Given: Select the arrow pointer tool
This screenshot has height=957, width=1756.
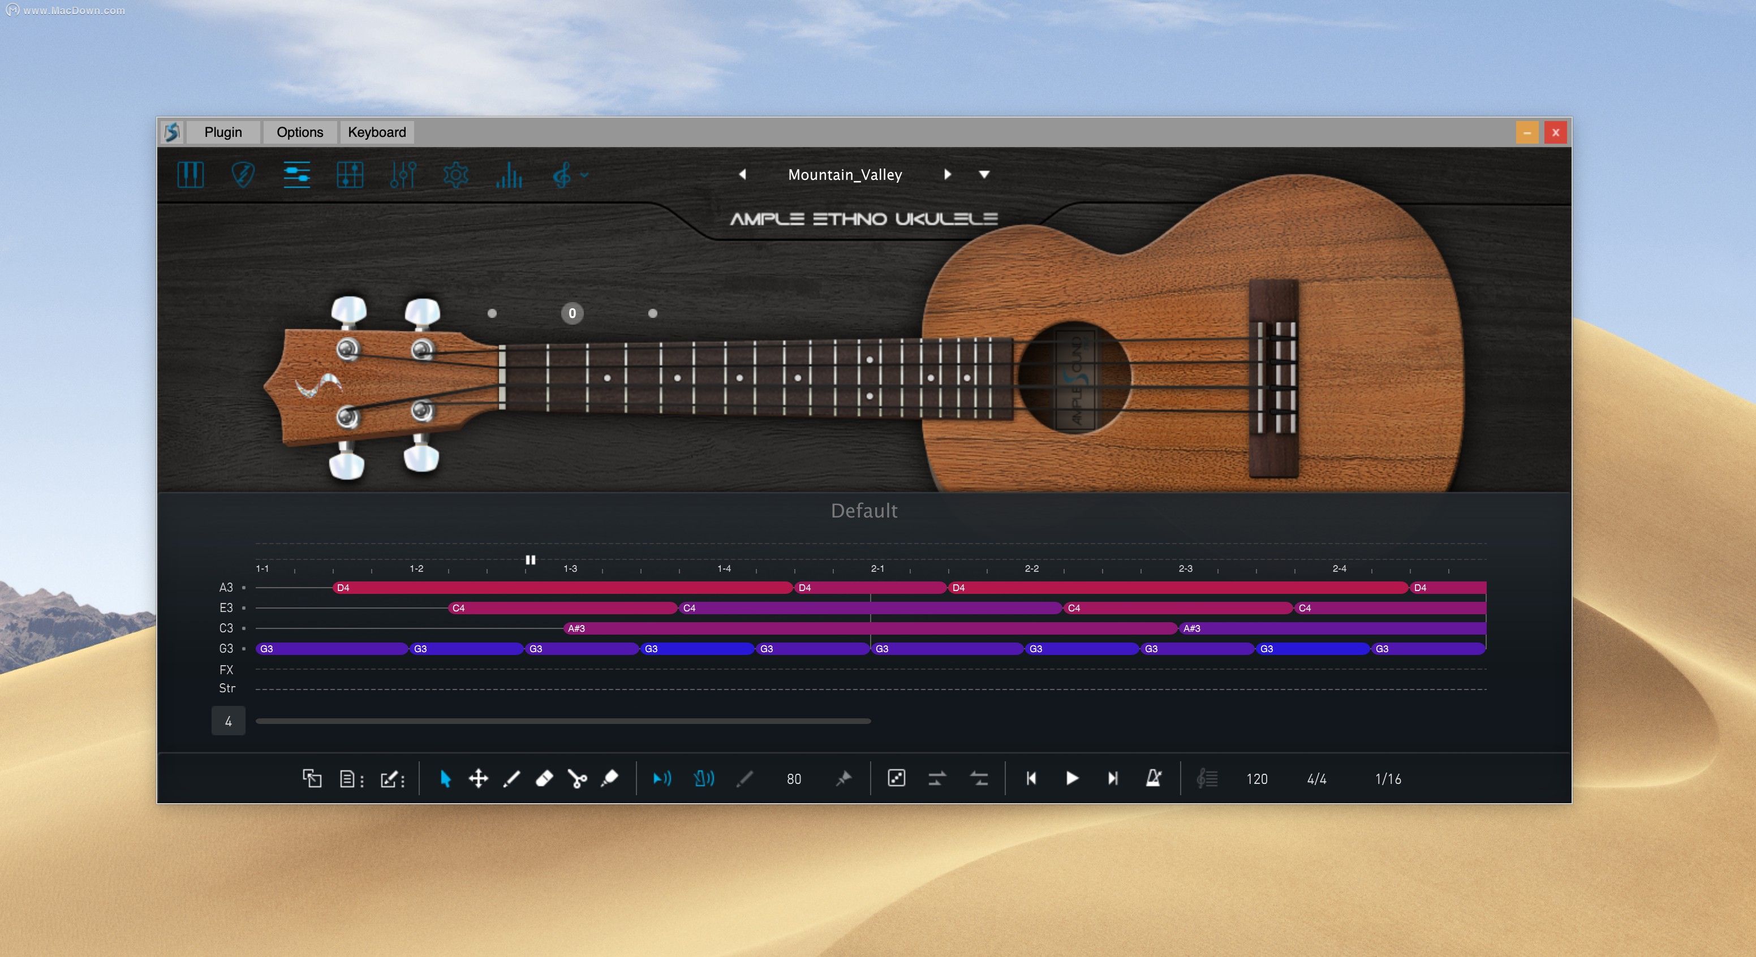Looking at the screenshot, I should pyautogui.click(x=445, y=778).
